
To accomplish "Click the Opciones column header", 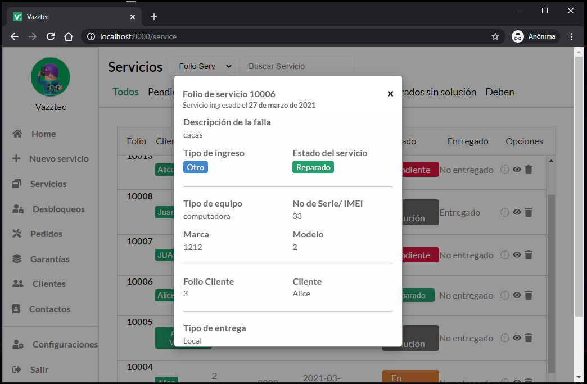I will [524, 141].
